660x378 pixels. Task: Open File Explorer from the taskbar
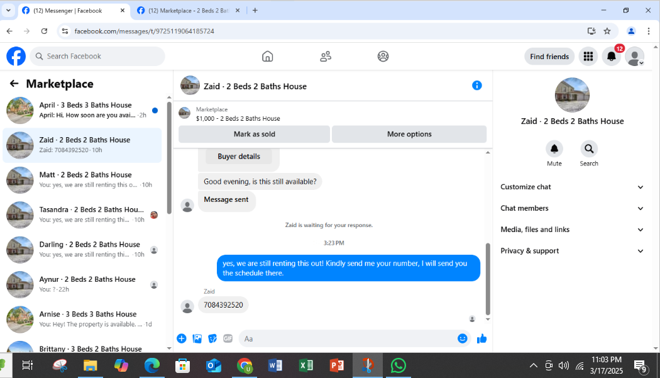[90, 365]
